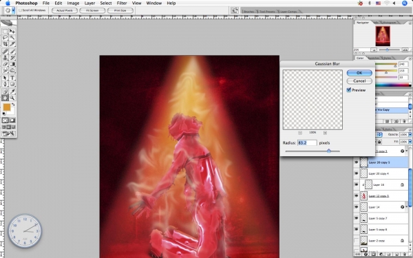The image size is (413, 258).
Task: Hide Layer 12 copy 5 visibility eye
Action: click(356, 196)
